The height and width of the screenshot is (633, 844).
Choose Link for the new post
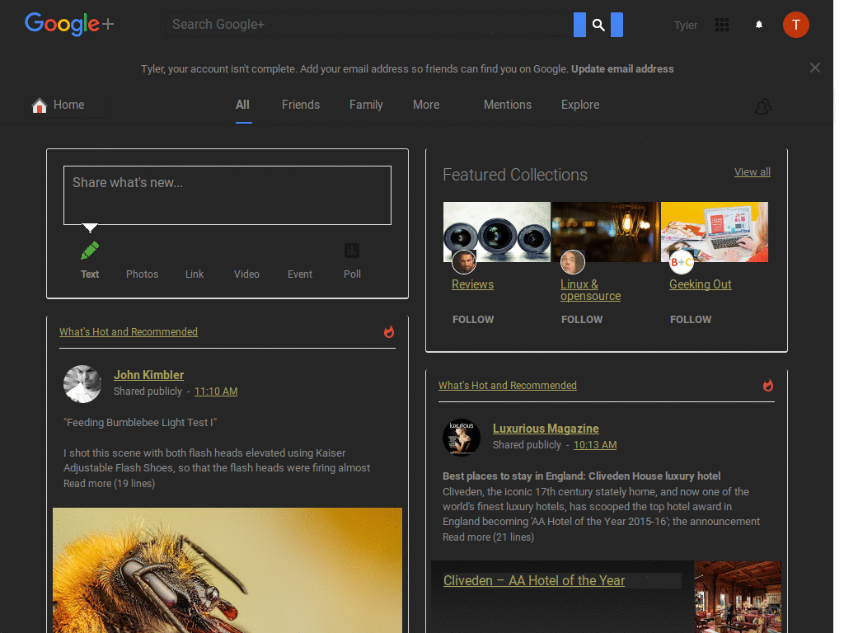[x=195, y=274]
